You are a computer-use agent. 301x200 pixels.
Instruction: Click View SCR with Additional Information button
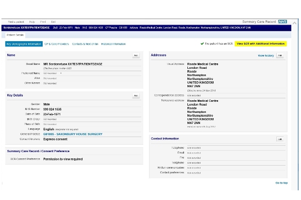[x=261, y=44]
